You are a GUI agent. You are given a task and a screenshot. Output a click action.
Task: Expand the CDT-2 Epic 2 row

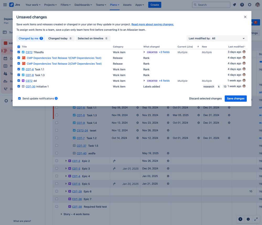(66, 161)
